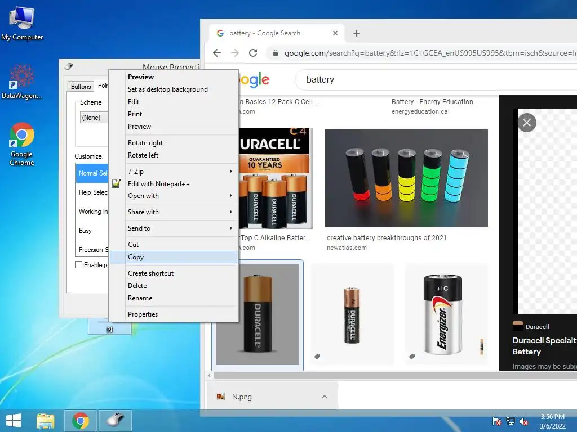This screenshot has width=577, height=432.
Task: Open DataWagon desktop shortcut
Action: 22,82
